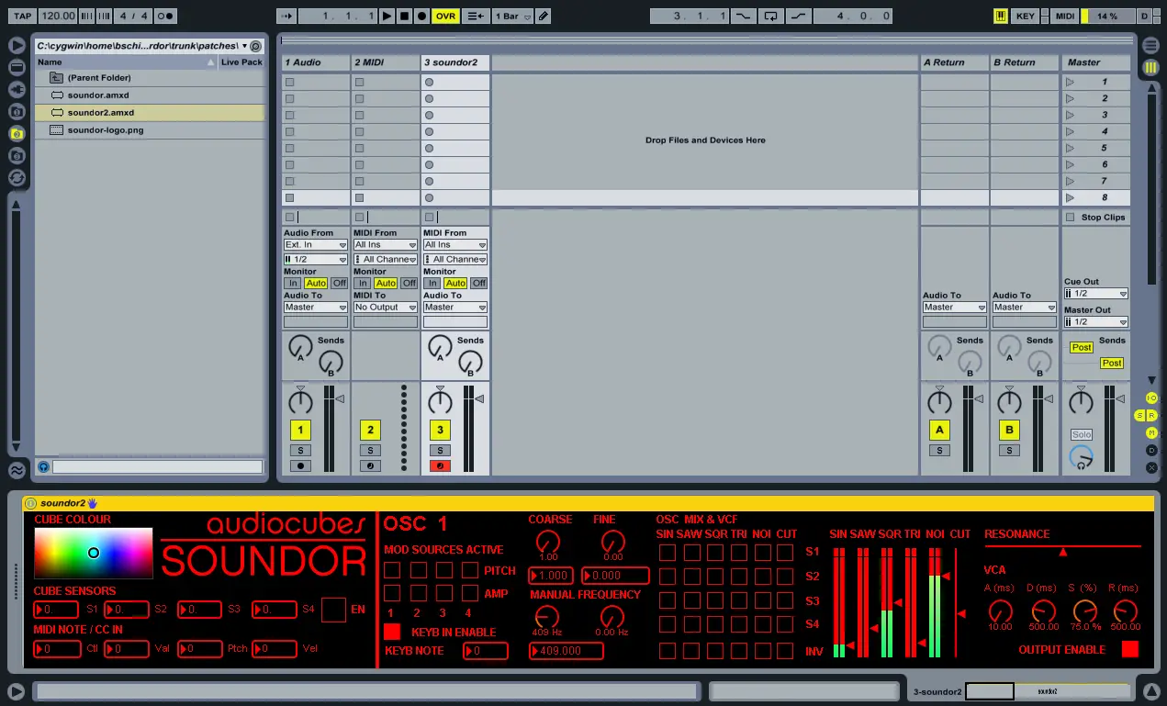Select the Master track header
The width and height of the screenshot is (1167, 706).
click(x=1096, y=62)
